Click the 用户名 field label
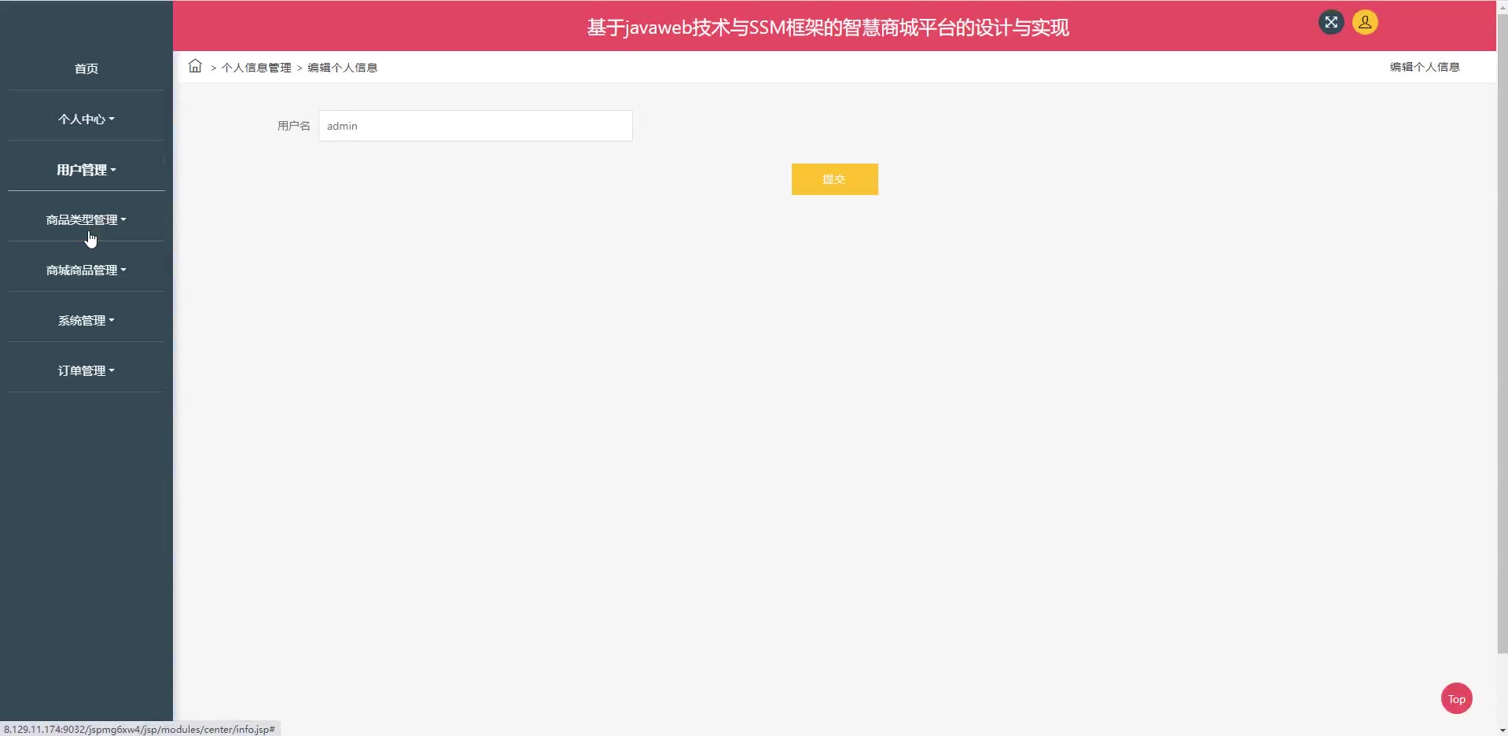 pyautogui.click(x=294, y=126)
